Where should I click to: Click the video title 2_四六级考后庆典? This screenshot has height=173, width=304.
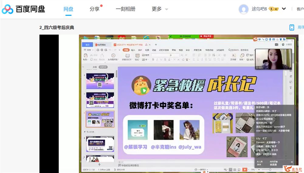(x=57, y=28)
